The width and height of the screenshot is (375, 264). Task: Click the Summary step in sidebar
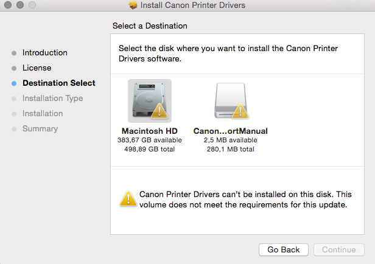40,129
